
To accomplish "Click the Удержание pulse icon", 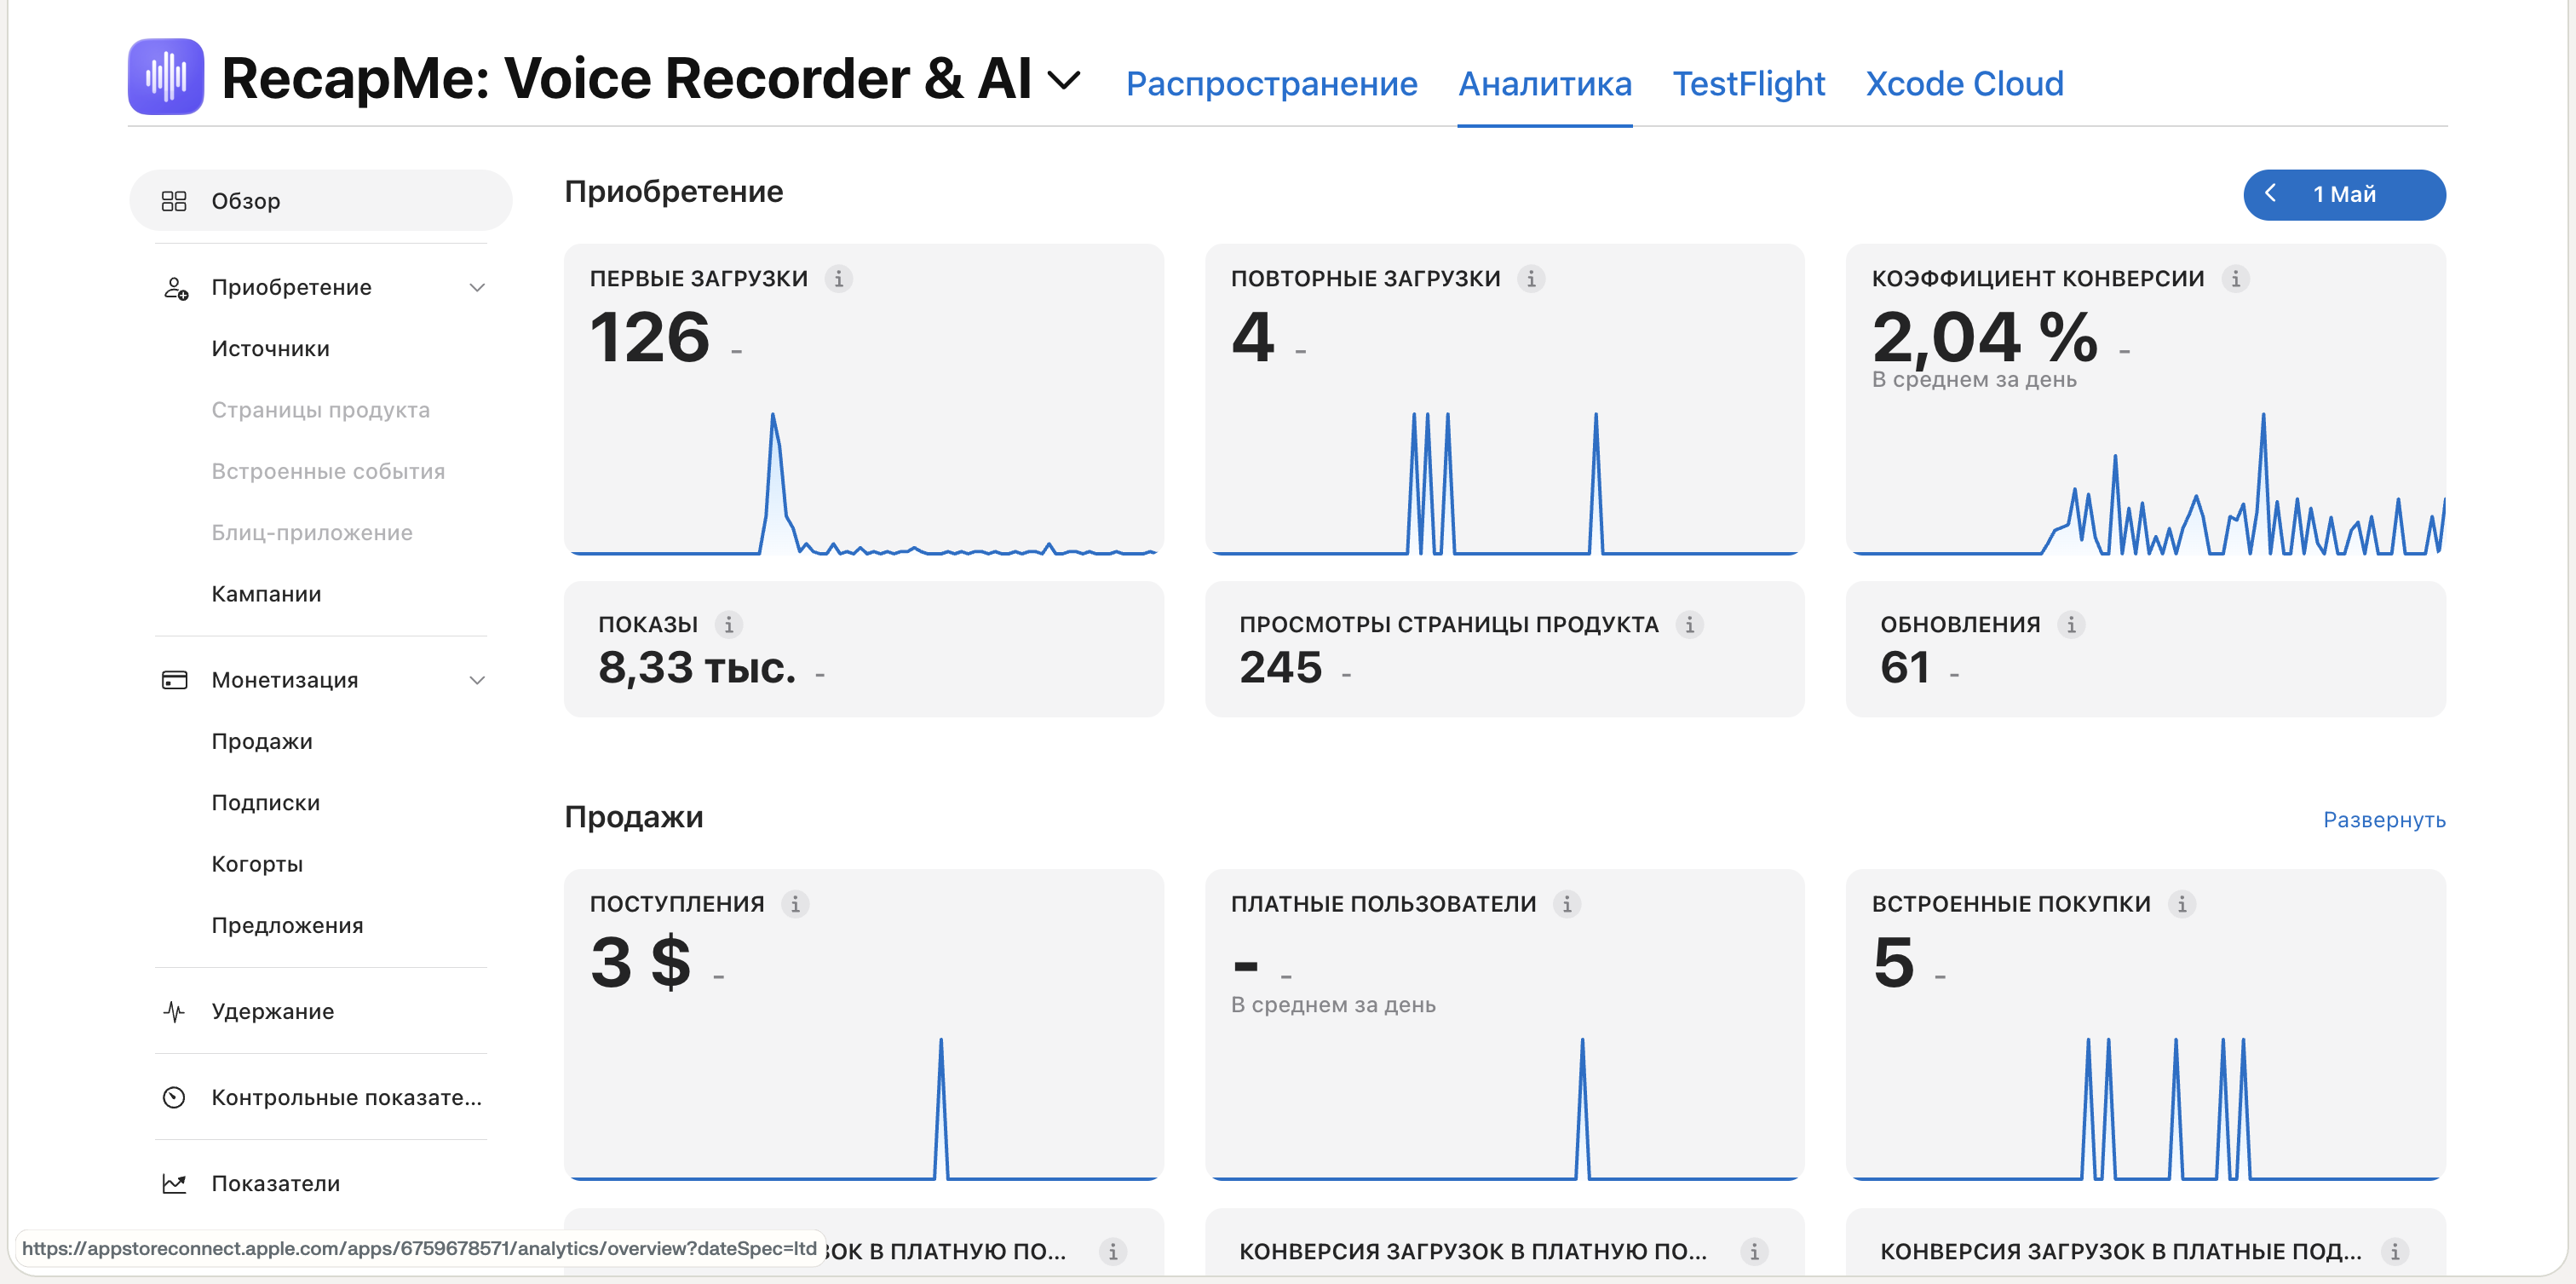I will [174, 1012].
